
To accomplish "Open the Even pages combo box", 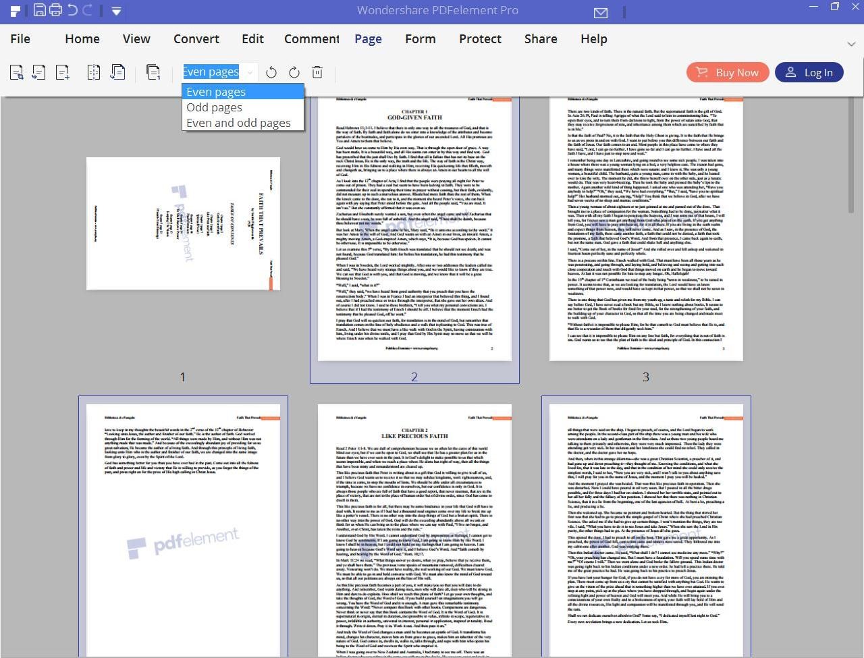I will 219,72.
